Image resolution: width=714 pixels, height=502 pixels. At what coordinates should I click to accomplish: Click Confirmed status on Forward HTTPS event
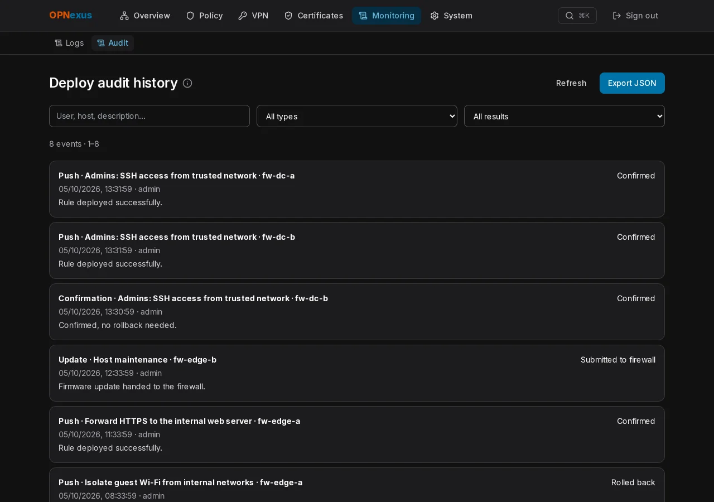point(636,421)
